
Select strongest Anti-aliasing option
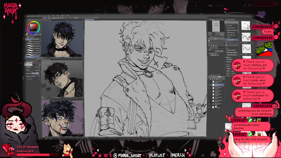[x=38, y=73]
